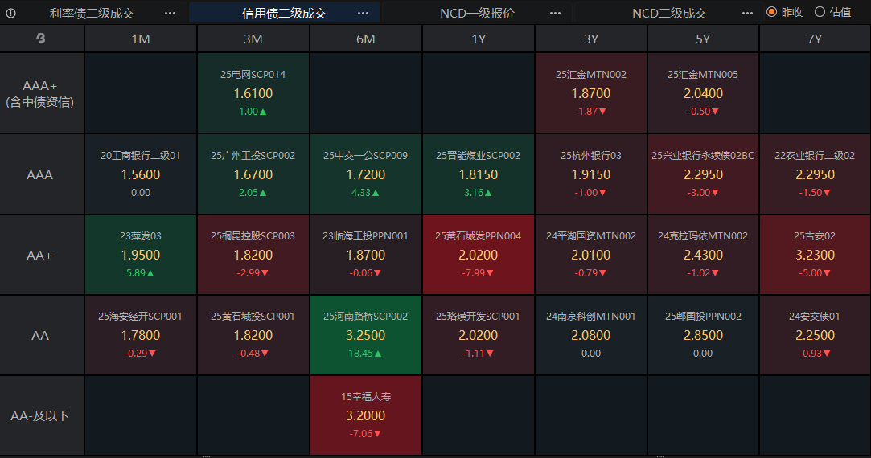Open the 25桐昆控股SCP003 bond cell
The width and height of the screenshot is (871, 458).
click(253, 255)
